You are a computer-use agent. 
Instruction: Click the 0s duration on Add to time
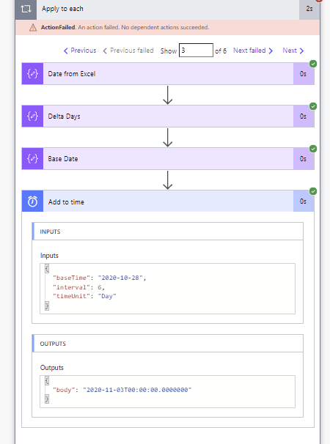coord(303,201)
